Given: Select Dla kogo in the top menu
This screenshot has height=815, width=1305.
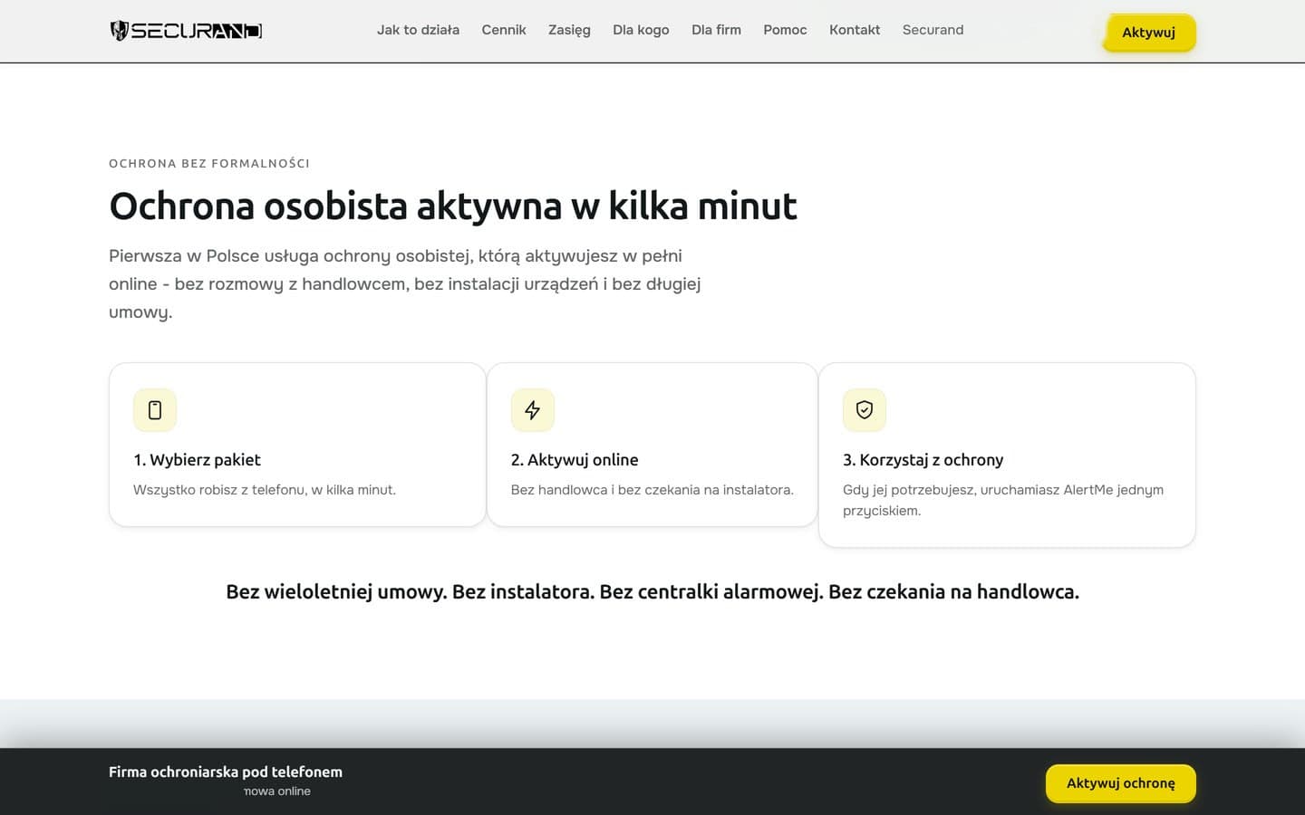Looking at the screenshot, I should click(641, 30).
